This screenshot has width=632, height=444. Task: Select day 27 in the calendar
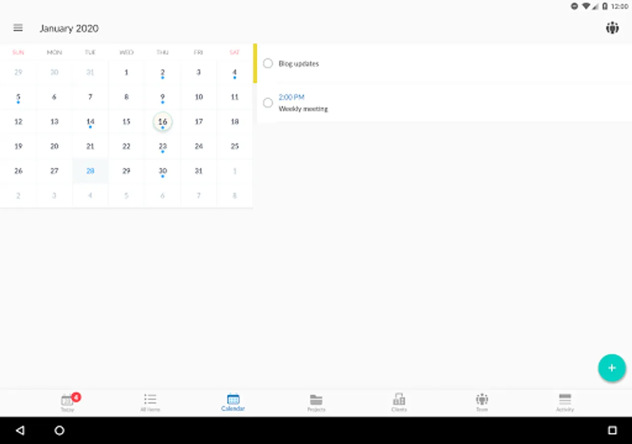[x=54, y=171]
